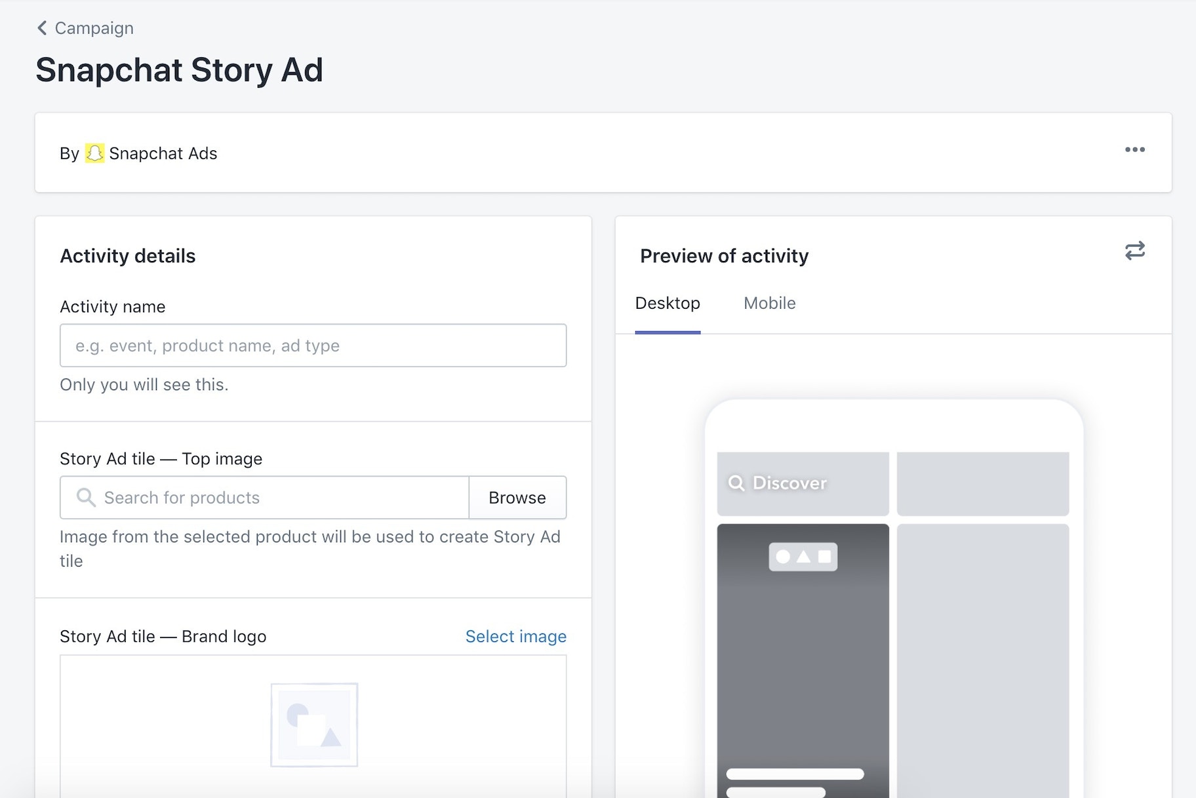This screenshot has width=1196, height=798.
Task: Click the brand logo image placeholder icon
Action: [314, 725]
